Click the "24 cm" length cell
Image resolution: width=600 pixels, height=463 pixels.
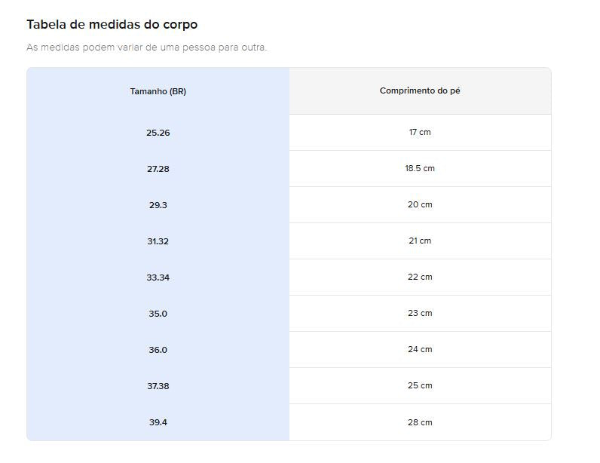(x=420, y=349)
